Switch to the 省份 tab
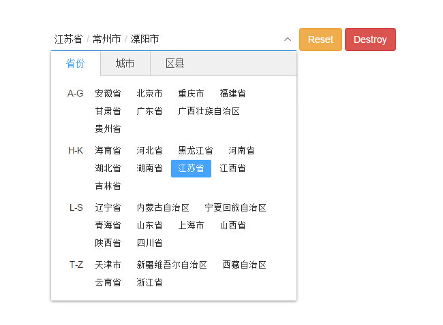Image resolution: width=443 pixels, height=325 pixels. (x=76, y=63)
